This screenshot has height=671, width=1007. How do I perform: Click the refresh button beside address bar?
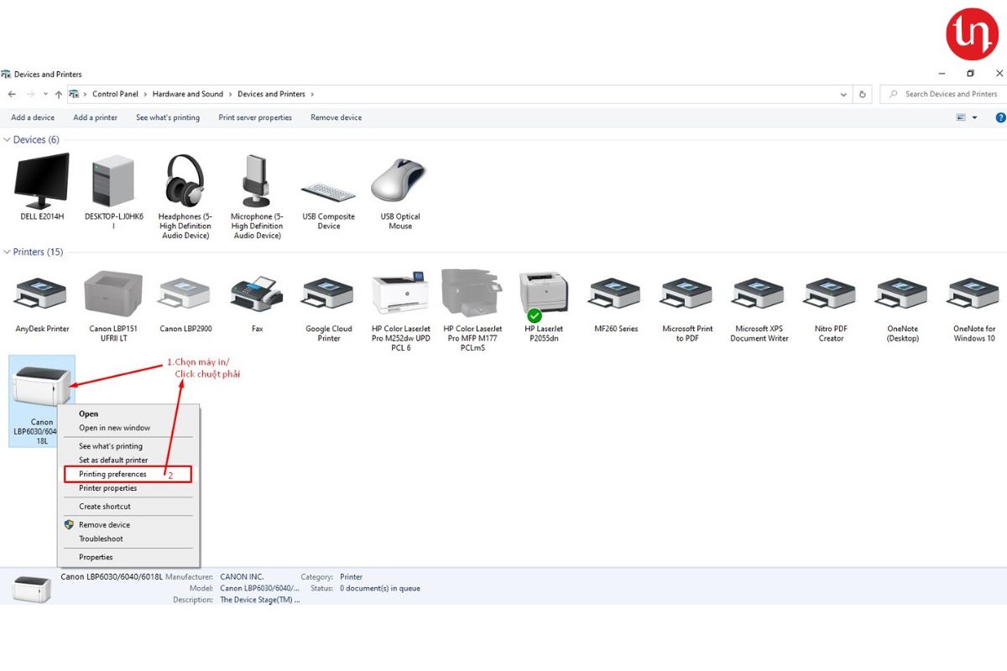point(863,94)
